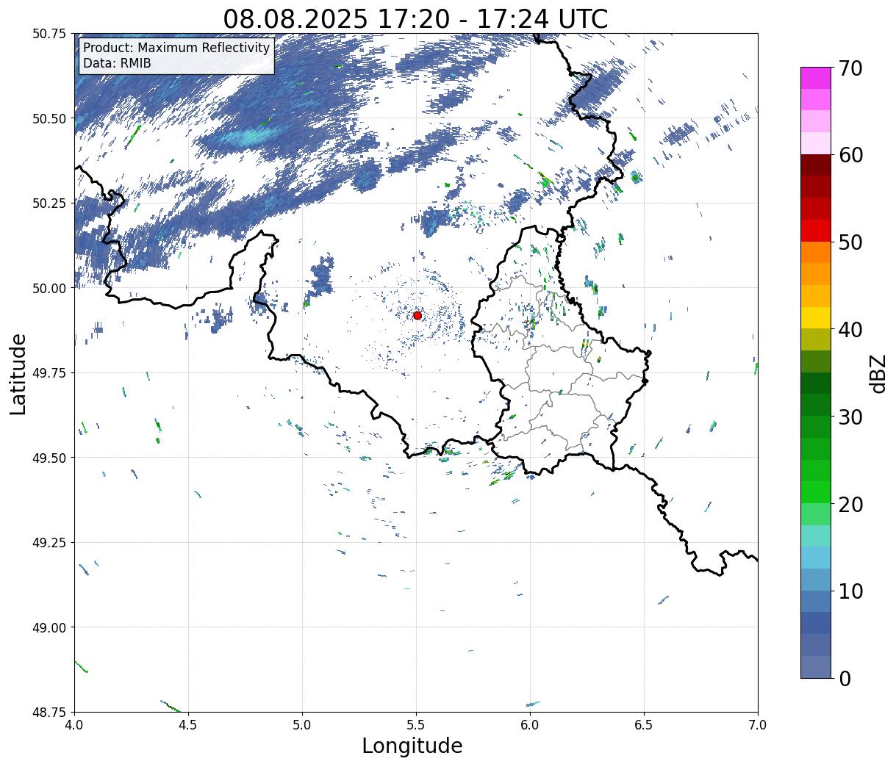The width and height of the screenshot is (896, 764).
Task: Click the latitude tick label 50.50
Action: [x=49, y=118]
